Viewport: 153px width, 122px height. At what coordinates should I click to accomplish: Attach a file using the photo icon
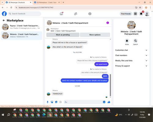(52, 102)
